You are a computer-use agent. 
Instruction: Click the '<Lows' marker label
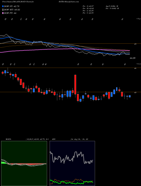tap(139, 64)
